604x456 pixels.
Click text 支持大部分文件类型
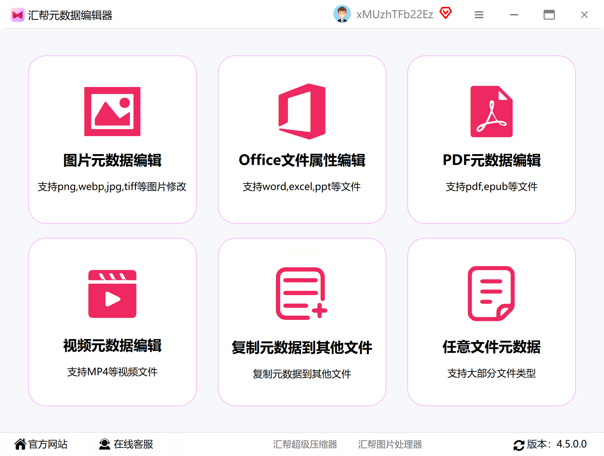(492, 373)
